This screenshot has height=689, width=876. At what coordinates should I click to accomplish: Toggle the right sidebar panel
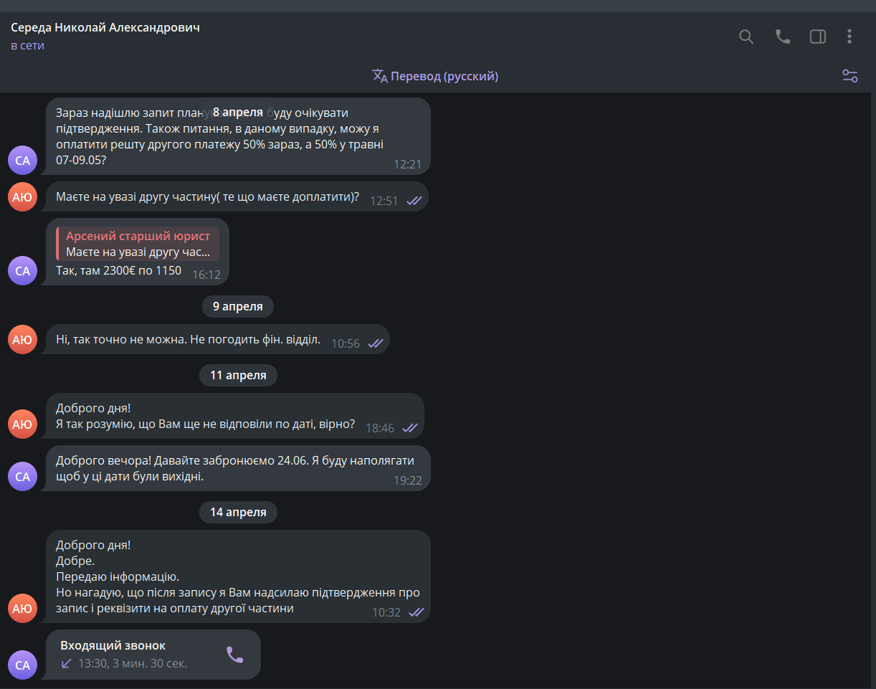click(x=818, y=37)
